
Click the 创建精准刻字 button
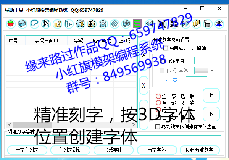pyautogui.click(x=200, y=150)
